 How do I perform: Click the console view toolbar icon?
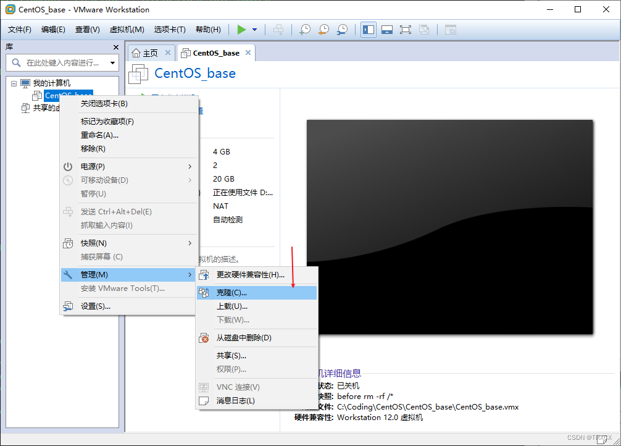pyautogui.click(x=450, y=29)
